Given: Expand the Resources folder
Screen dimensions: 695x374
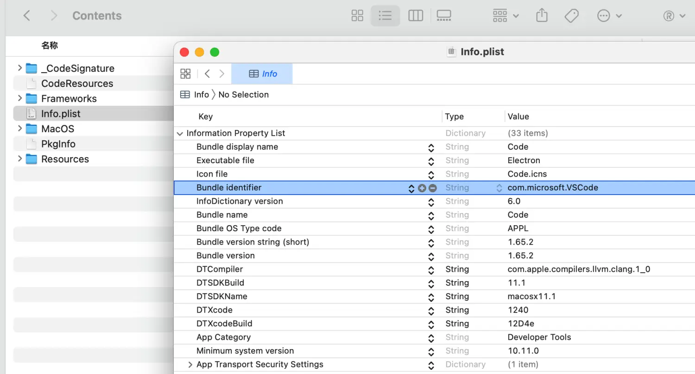Looking at the screenshot, I should [x=19, y=159].
